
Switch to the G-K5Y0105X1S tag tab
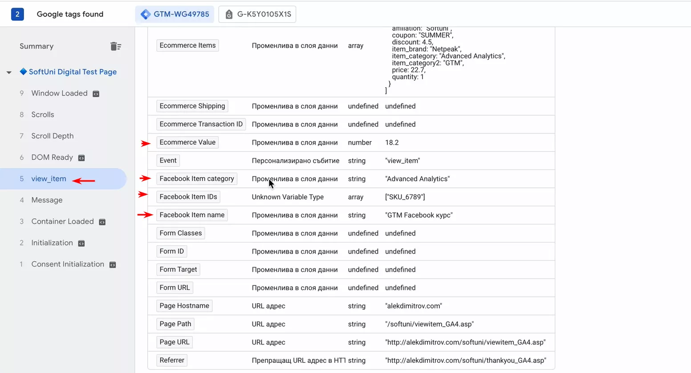257,14
